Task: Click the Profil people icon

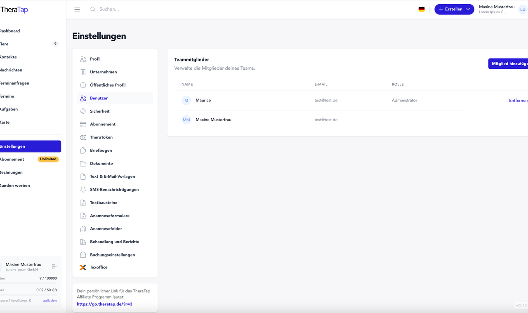Action: [x=83, y=59]
